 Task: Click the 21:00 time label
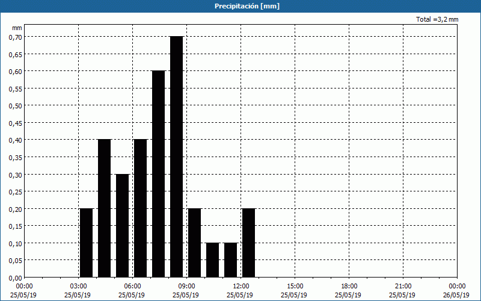[403, 287]
